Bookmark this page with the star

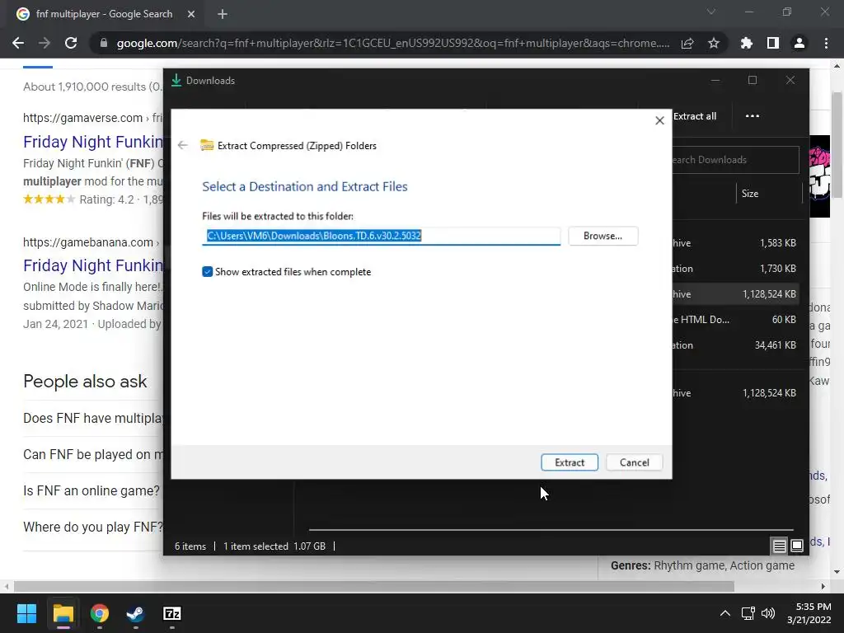tap(714, 43)
